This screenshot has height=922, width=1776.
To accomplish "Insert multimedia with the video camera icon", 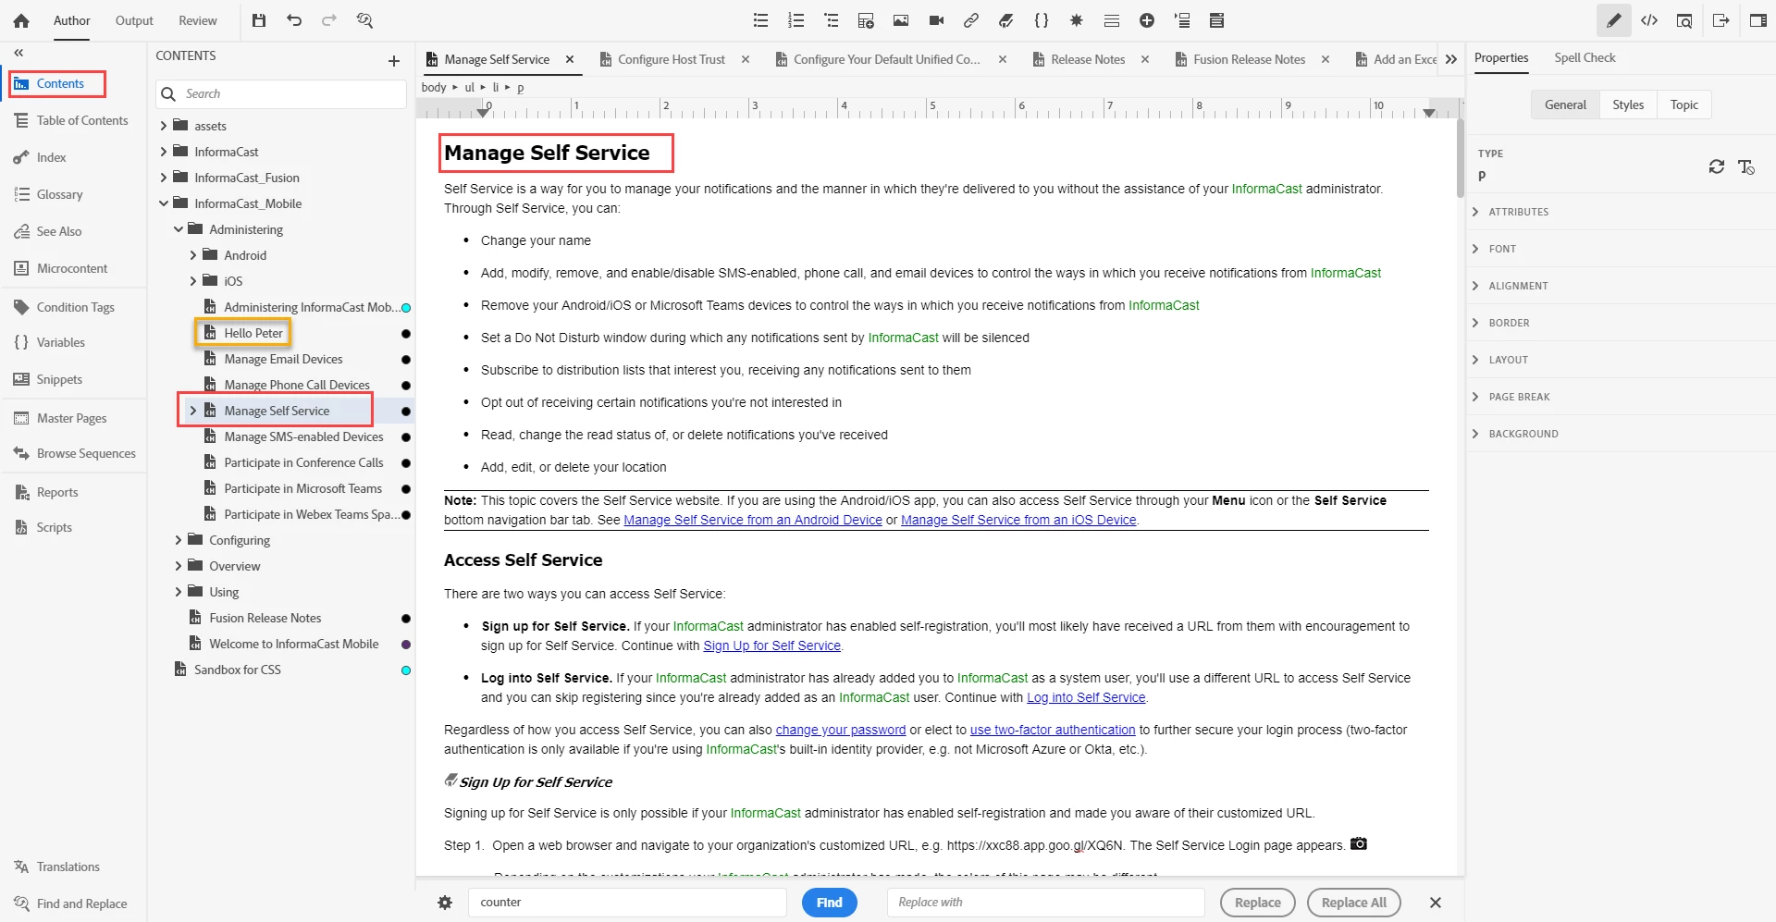I will (936, 20).
